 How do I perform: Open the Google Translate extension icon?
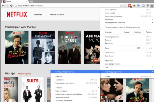tap(139, 6)
